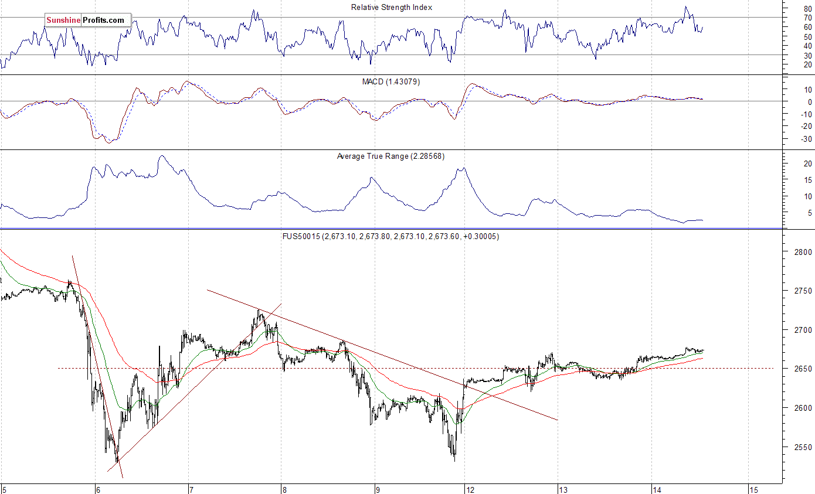Viewport: 815px width, 494px height.
Task: Select the FUS50015 price quote header
Action: click(391, 236)
